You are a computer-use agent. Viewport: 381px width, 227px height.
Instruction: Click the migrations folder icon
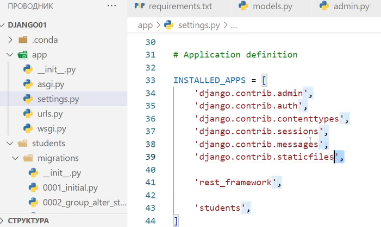pyautogui.click(x=28, y=158)
